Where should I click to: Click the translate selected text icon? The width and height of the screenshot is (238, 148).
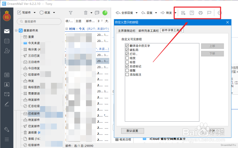pos(183,13)
